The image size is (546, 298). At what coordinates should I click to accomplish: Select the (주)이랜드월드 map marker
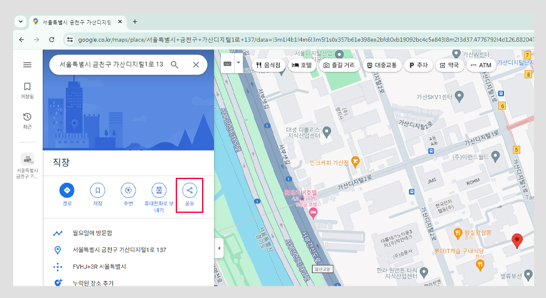pos(495,157)
